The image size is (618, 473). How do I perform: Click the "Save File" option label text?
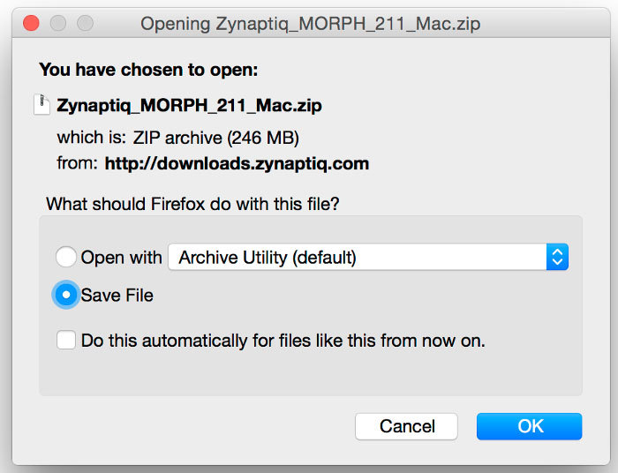pos(117,296)
